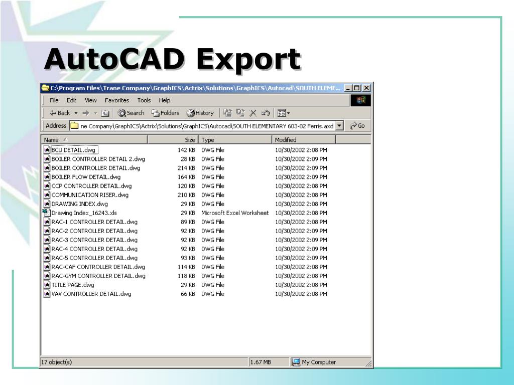
Task: Open the Edit menu
Action: coord(71,100)
